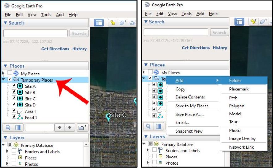273x168 pixels.
Task: Collapse Primary Database node in left Layers panel
Action: pos(3,145)
